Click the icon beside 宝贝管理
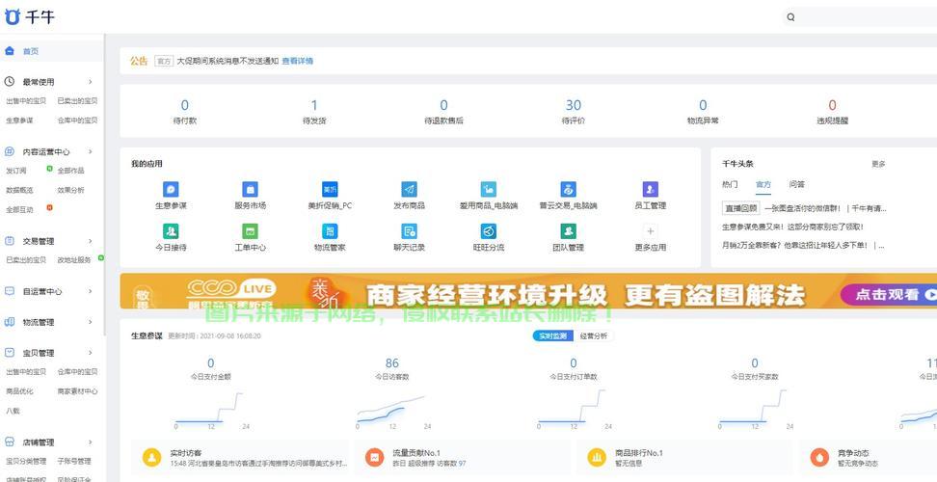937x482 pixels. (x=9, y=353)
